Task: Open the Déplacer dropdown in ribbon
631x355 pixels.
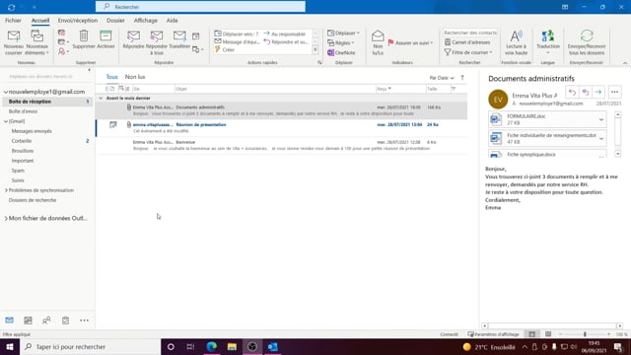Action: pyautogui.click(x=343, y=33)
